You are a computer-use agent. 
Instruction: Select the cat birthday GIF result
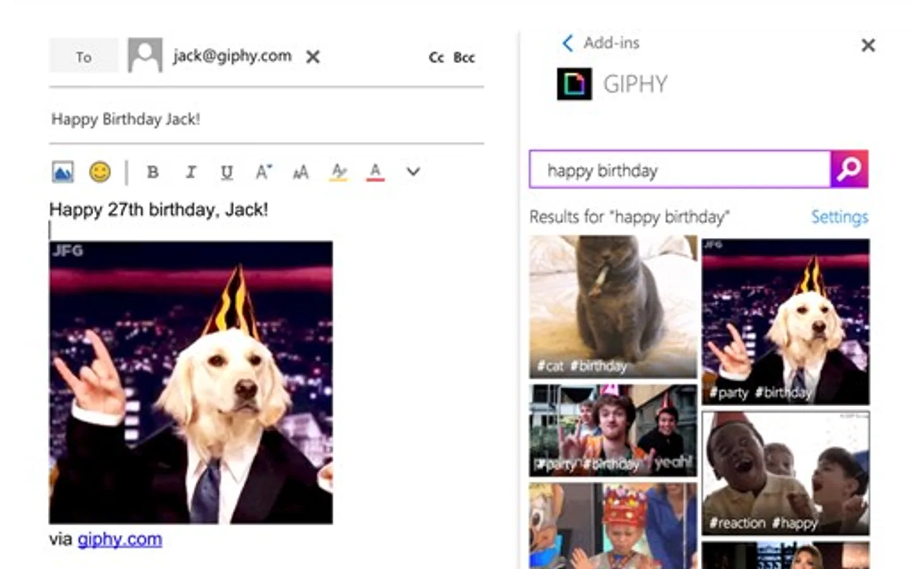613,307
